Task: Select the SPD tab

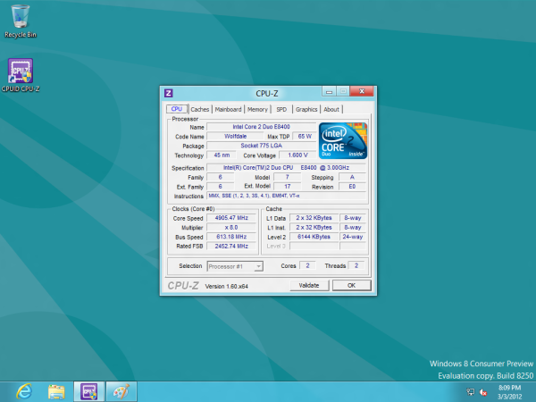Action: [281, 109]
